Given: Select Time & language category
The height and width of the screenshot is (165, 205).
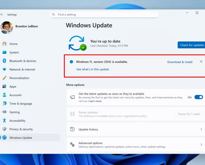Looking at the screenshot, I should [20, 103].
